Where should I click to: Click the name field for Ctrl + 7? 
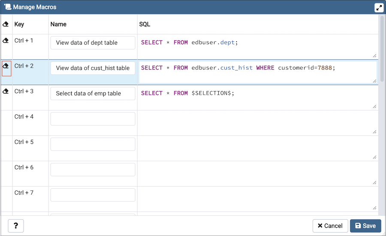point(93,195)
